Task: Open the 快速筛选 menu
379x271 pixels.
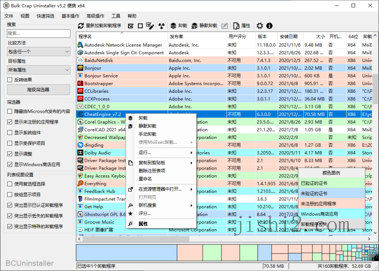Action: [x=46, y=16]
